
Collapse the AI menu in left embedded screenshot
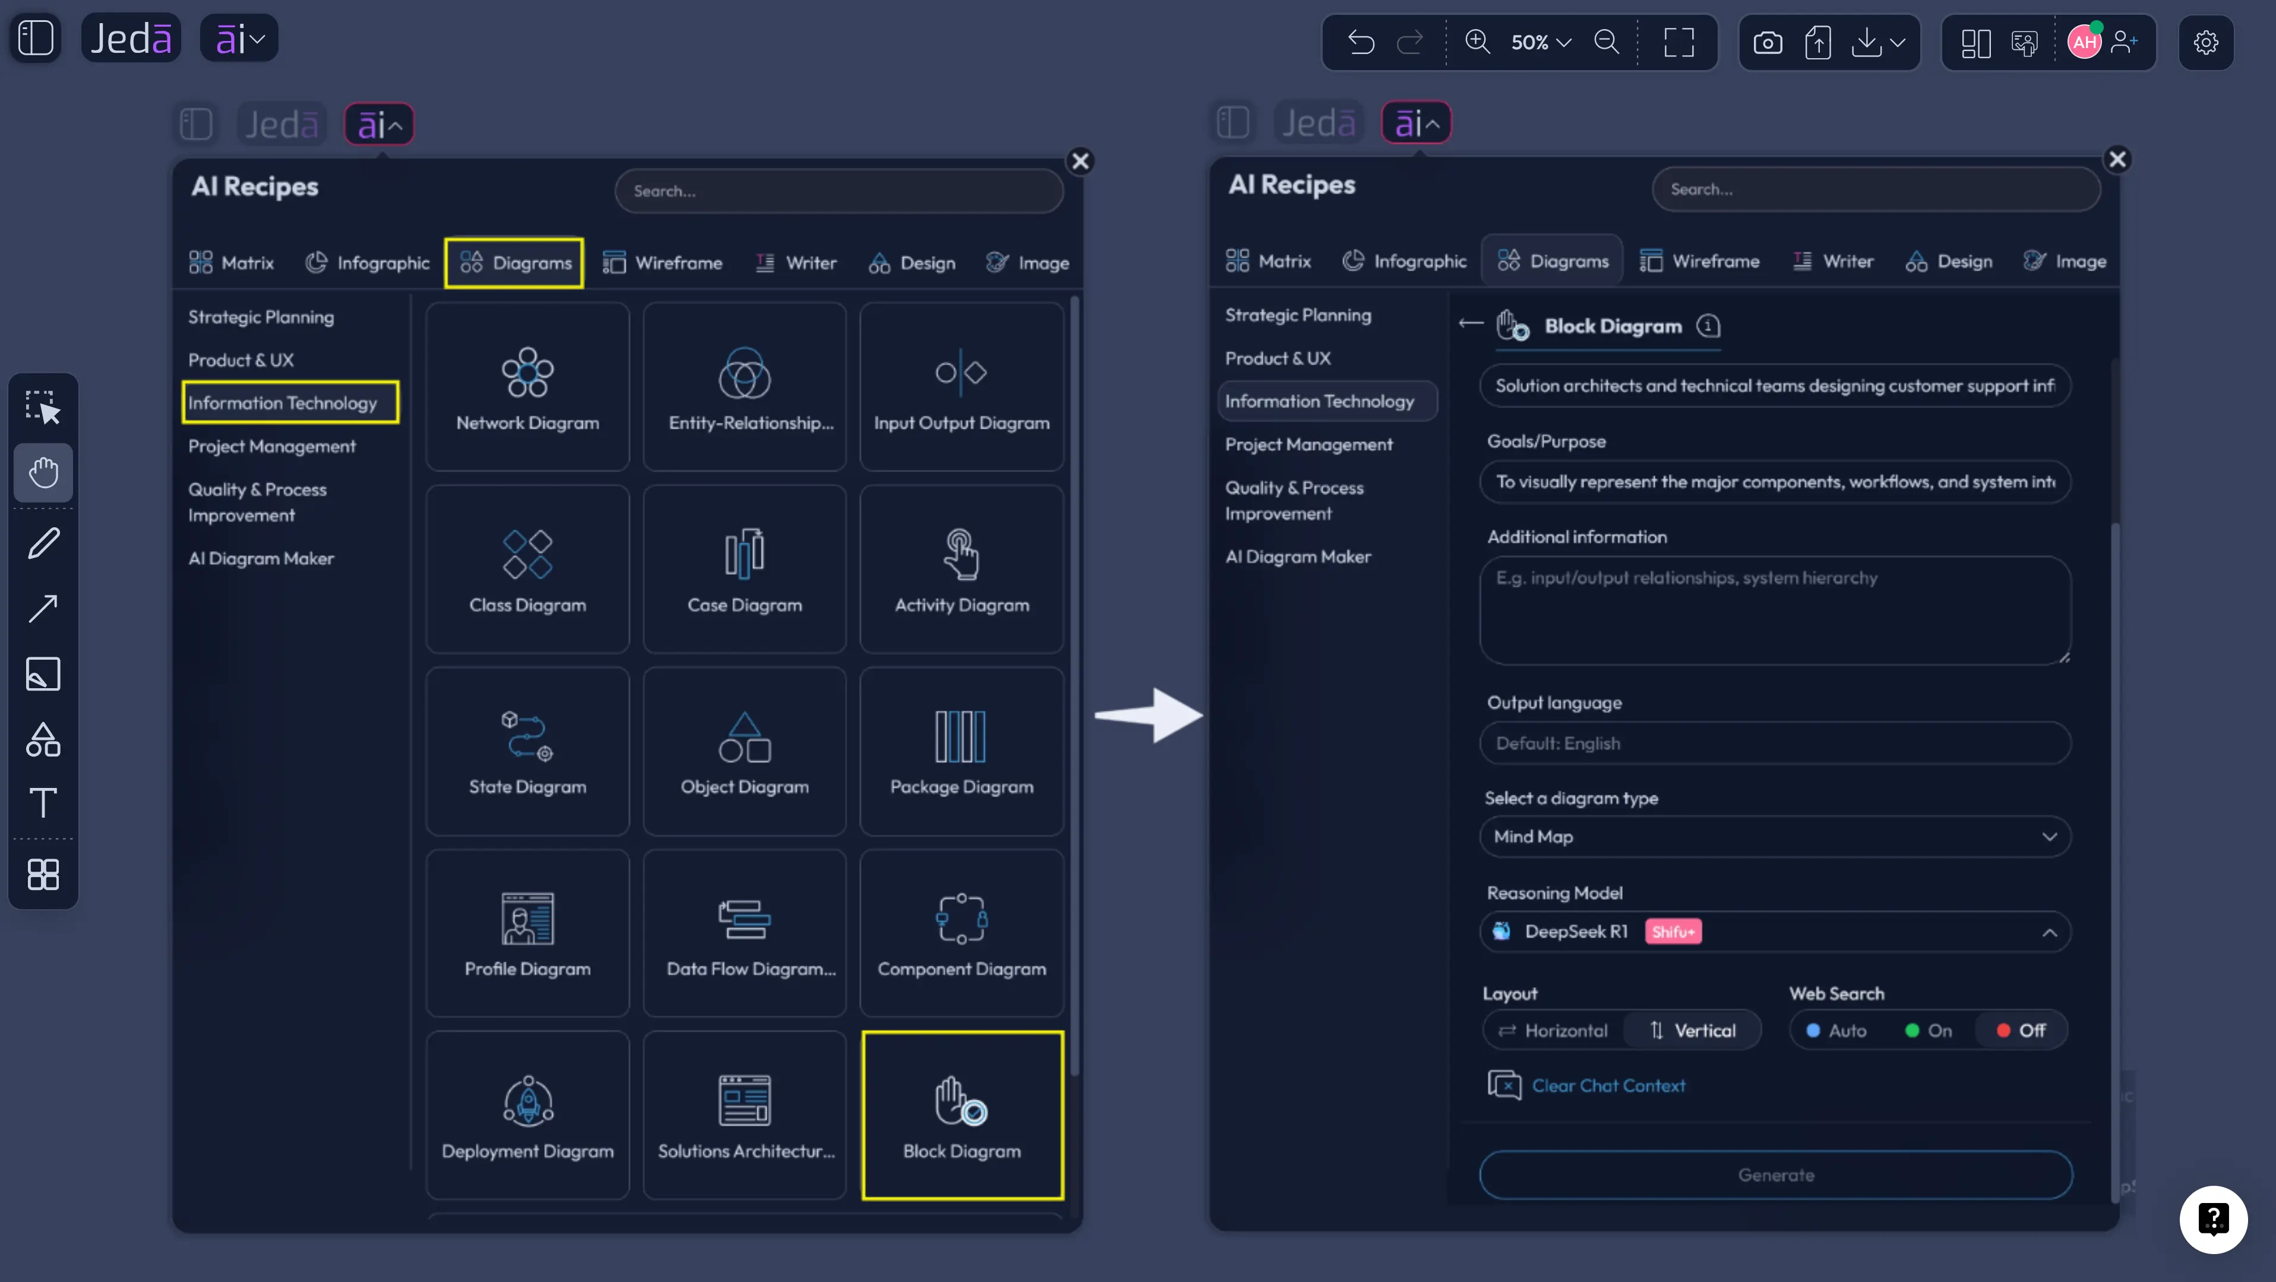(x=379, y=125)
